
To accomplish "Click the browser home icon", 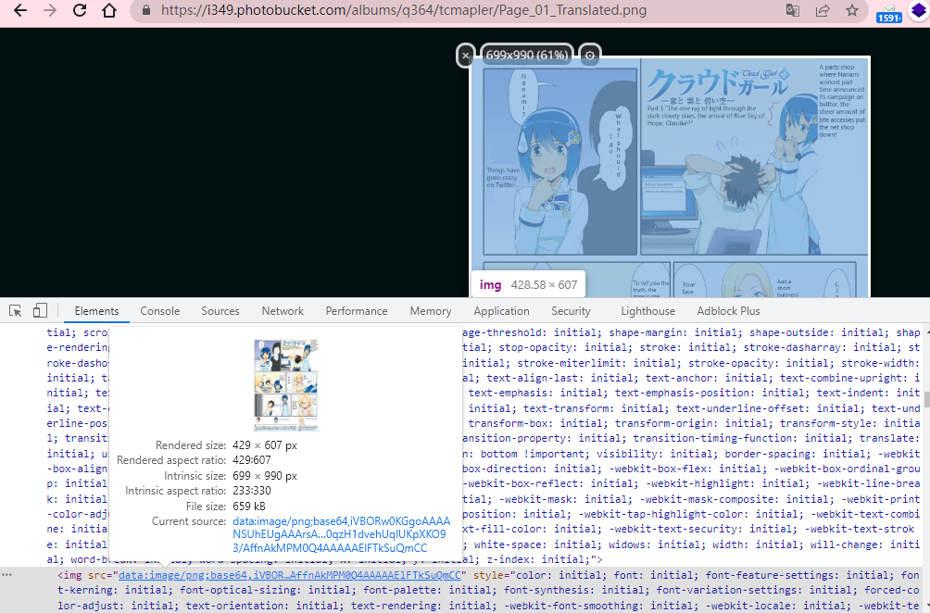I will tap(109, 11).
